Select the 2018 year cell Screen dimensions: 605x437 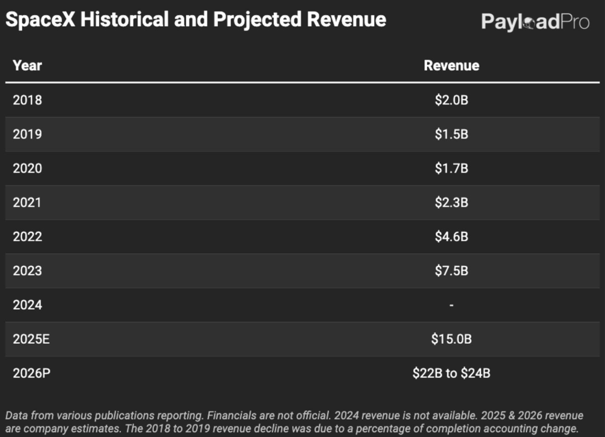pos(27,100)
